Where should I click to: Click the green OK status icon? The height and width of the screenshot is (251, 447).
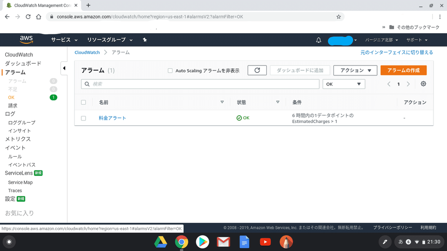click(x=239, y=118)
